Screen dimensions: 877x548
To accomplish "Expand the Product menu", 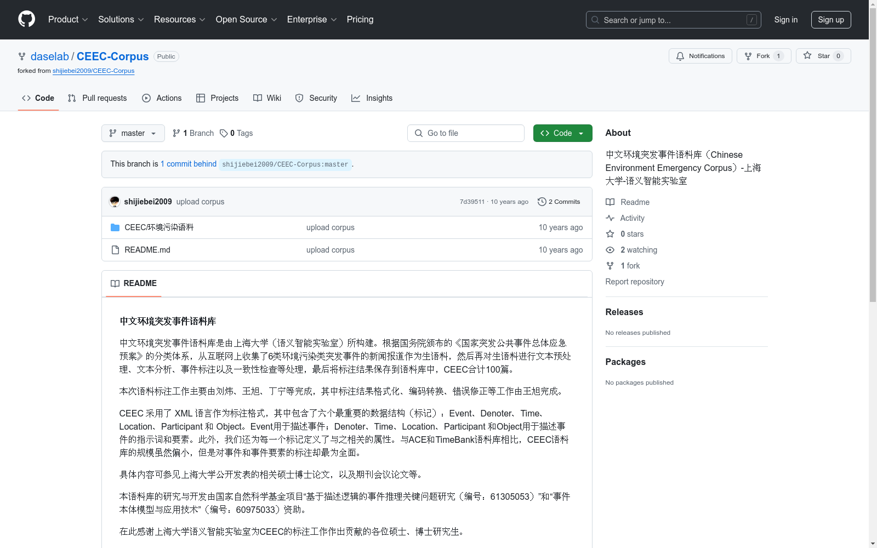I will [x=68, y=19].
